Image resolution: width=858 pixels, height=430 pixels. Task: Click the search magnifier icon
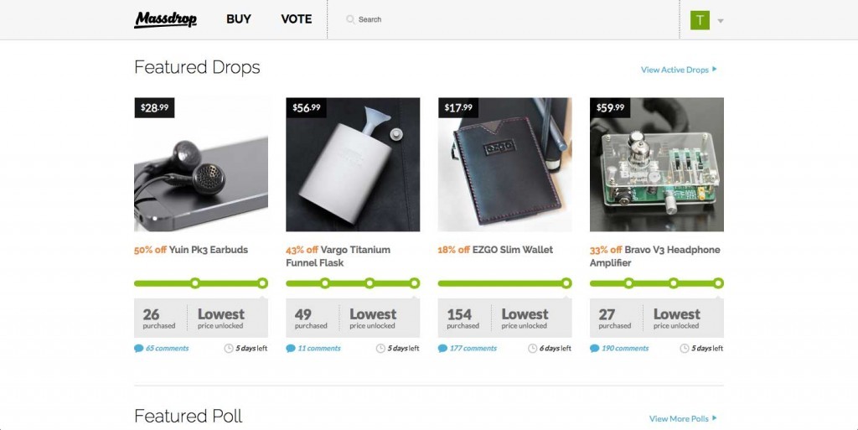350,19
